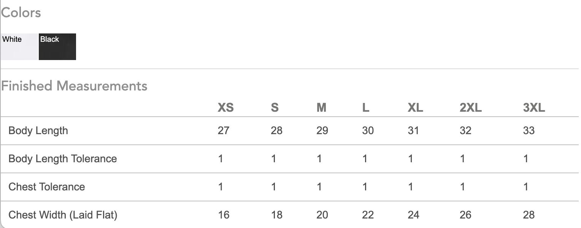Click the 3XL chest width value 28
The image size is (581, 228).
click(529, 215)
